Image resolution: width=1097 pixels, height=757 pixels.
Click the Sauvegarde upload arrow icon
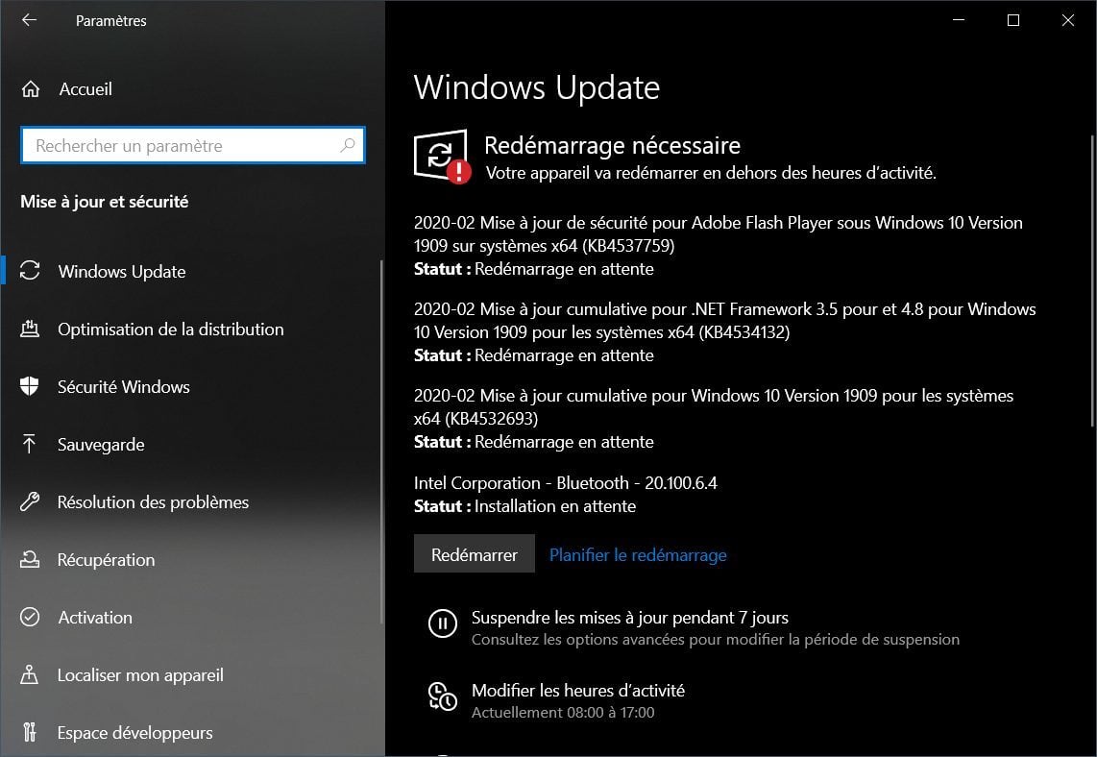click(x=30, y=444)
